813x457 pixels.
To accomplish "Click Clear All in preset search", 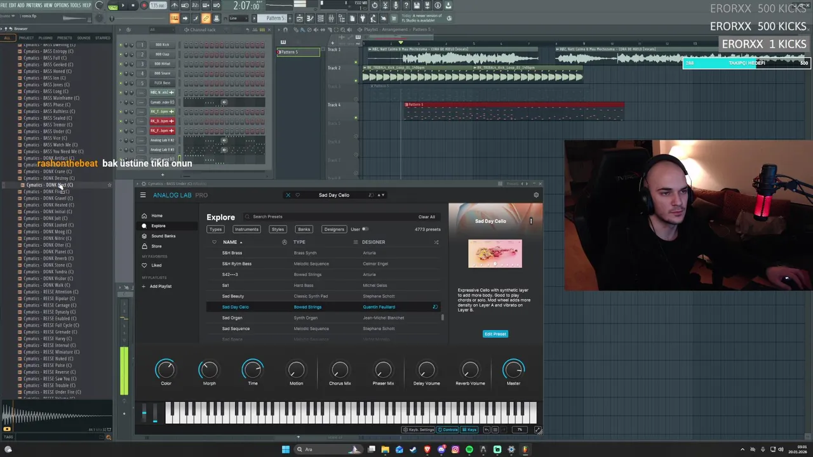I will [427, 217].
